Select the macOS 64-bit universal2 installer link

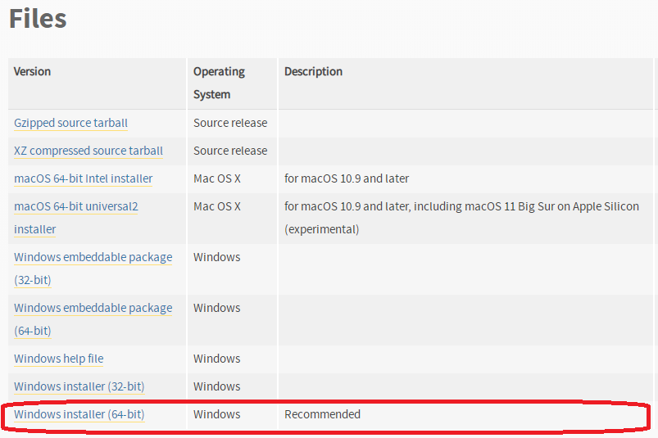pos(76,206)
